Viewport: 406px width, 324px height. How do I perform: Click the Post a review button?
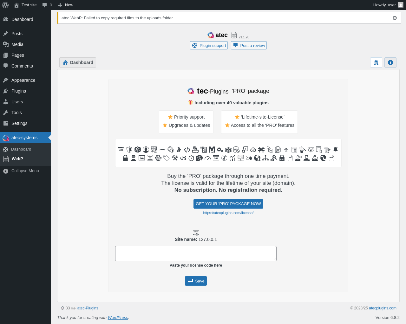point(249,45)
